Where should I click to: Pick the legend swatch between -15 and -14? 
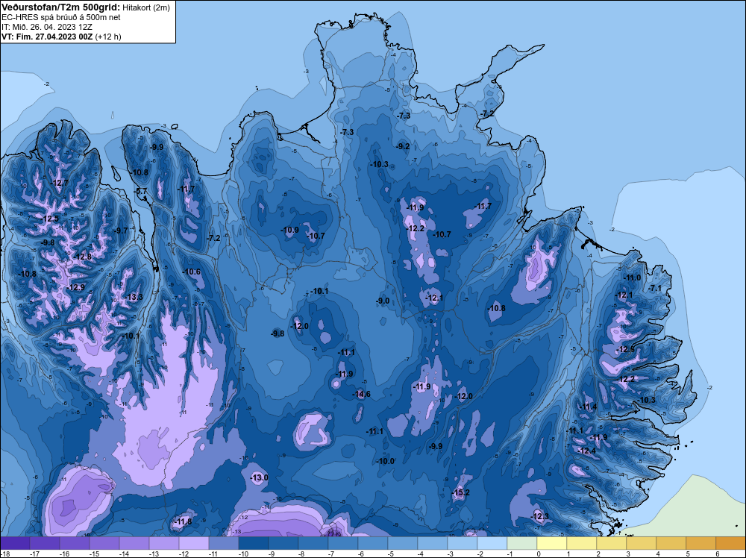[x=104, y=543]
